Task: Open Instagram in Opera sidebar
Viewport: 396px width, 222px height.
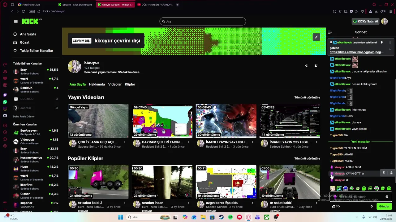Action: coord(5,109)
